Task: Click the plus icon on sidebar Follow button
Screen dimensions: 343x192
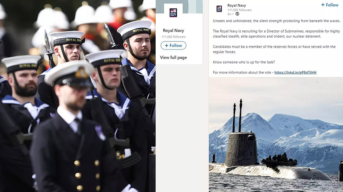Action: [166, 46]
